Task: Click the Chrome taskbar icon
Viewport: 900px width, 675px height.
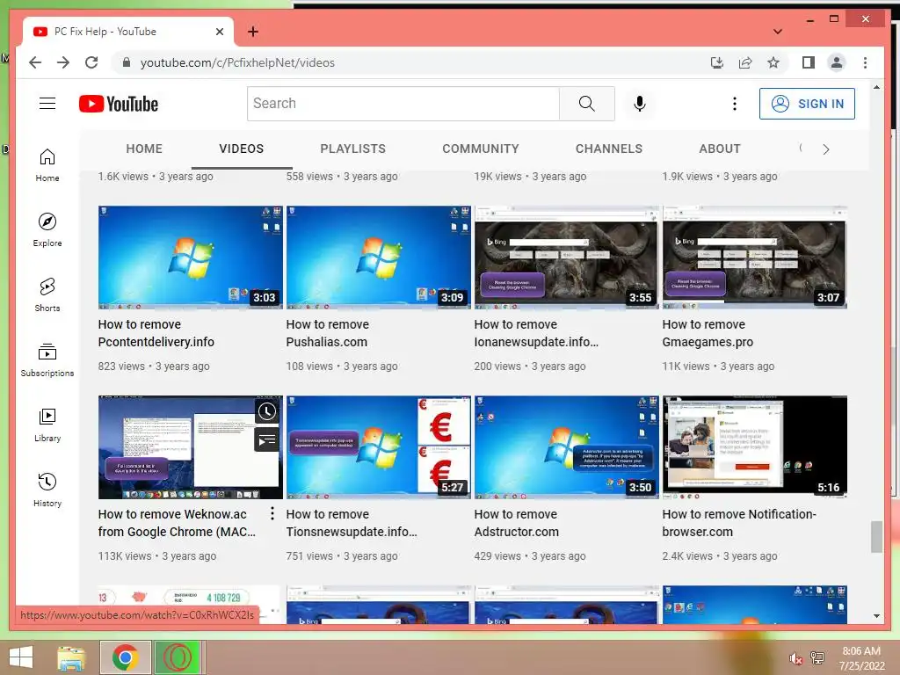Action: point(125,657)
